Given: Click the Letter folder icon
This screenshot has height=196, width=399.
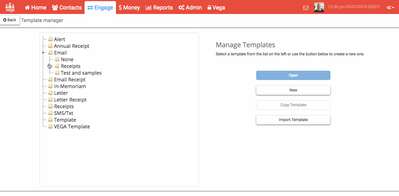Looking at the screenshot, I should tap(50, 93).
